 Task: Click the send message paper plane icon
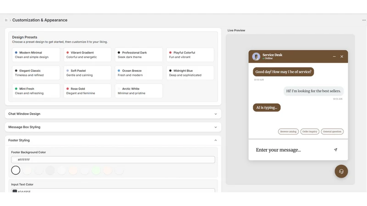click(x=335, y=150)
